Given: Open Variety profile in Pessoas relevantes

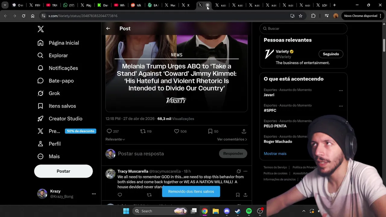Looking at the screenshot, I should [283, 52].
